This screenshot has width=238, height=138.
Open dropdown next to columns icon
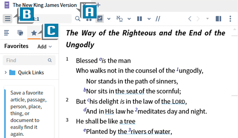point(149,19)
